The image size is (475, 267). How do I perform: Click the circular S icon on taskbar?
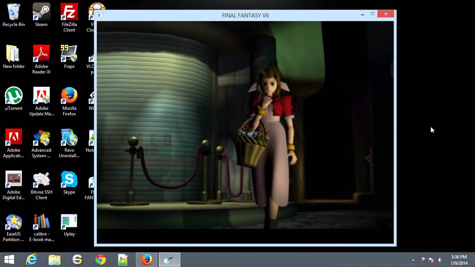[x=77, y=260]
